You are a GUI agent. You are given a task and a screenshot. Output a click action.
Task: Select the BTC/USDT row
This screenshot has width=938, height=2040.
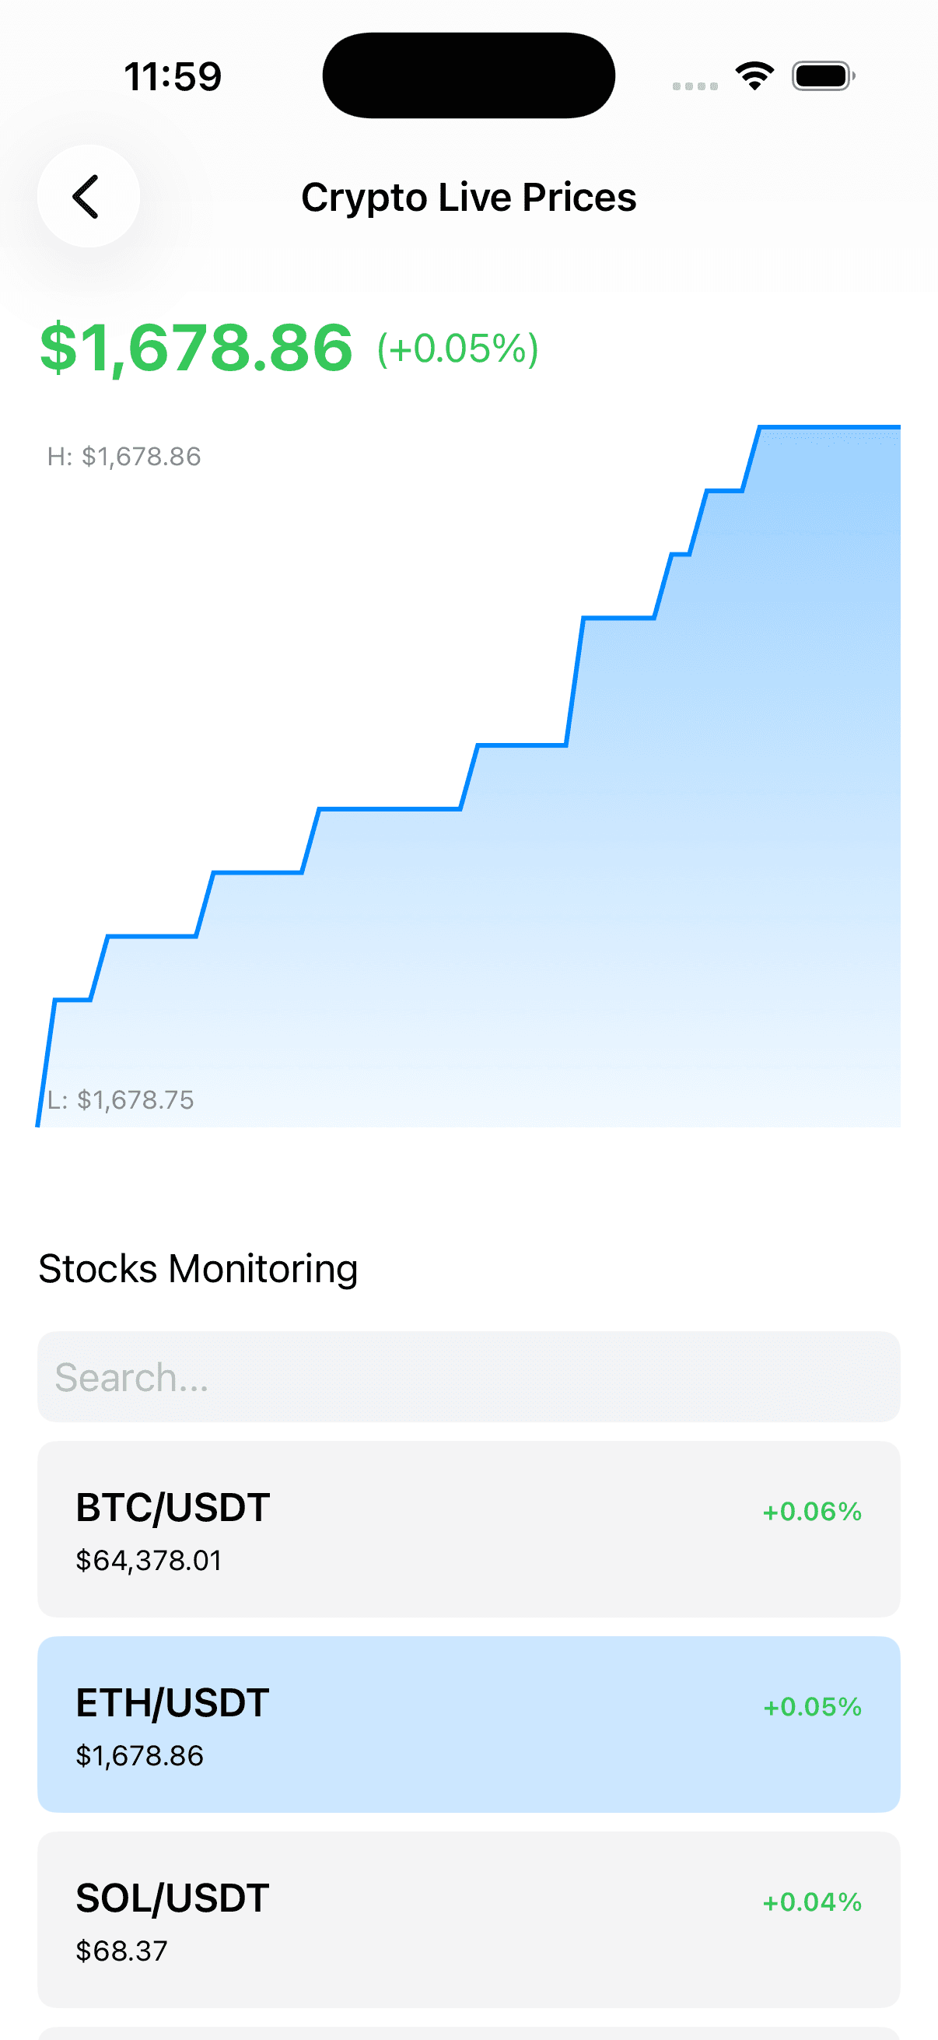point(468,1528)
